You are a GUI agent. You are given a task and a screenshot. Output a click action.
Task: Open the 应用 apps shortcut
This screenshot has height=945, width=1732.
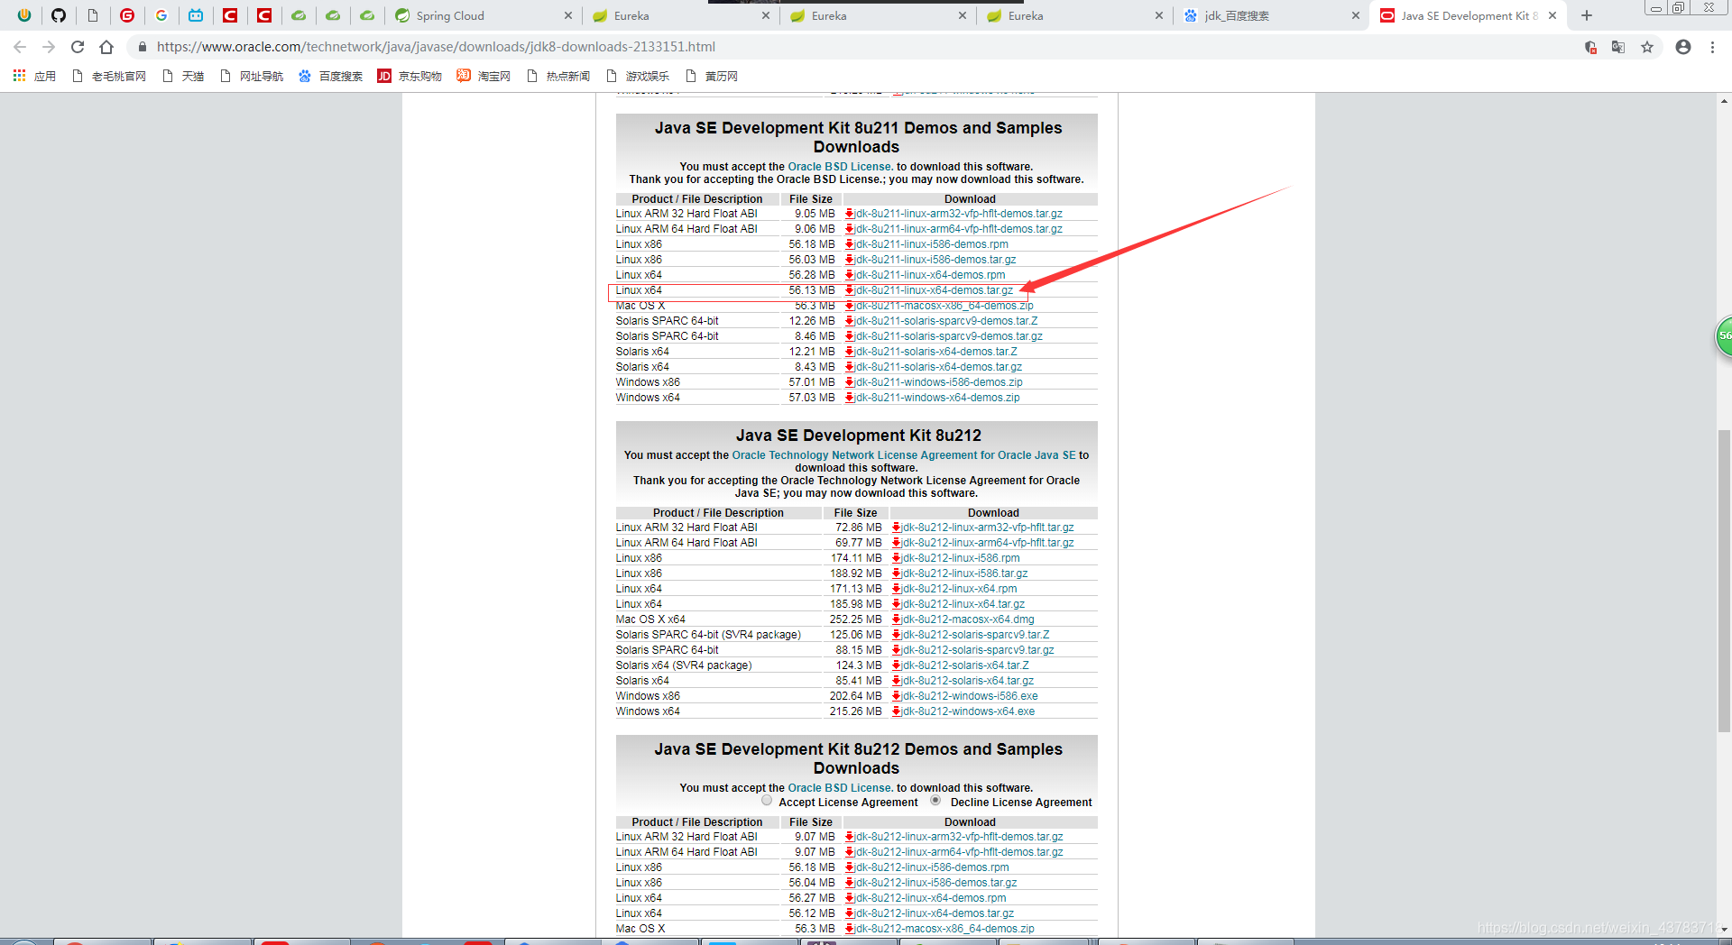click(34, 77)
